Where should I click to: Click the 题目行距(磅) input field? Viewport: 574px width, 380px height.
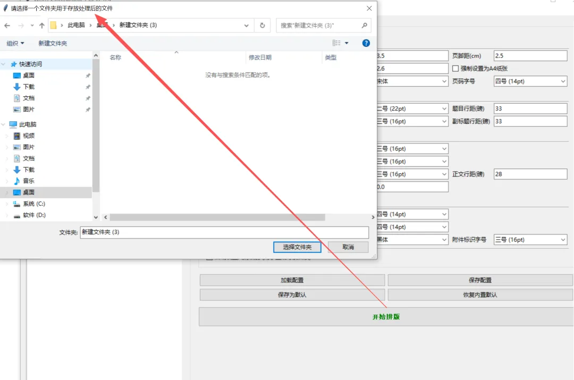pyautogui.click(x=530, y=109)
